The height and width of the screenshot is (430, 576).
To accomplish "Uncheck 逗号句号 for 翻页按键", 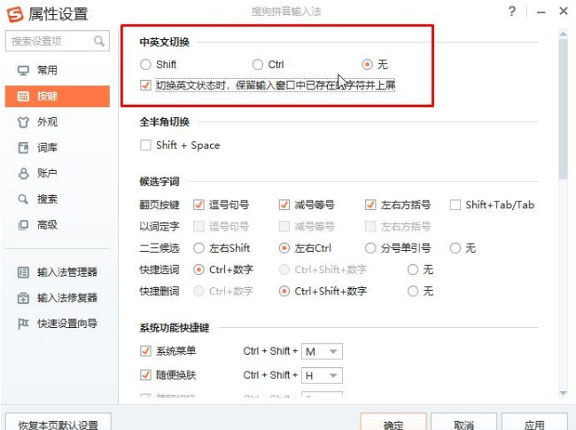I will point(198,205).
